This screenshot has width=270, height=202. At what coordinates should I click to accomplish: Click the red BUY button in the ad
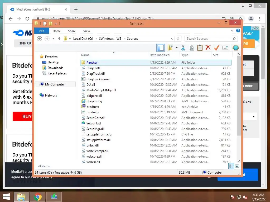click(x=23, y=116)
